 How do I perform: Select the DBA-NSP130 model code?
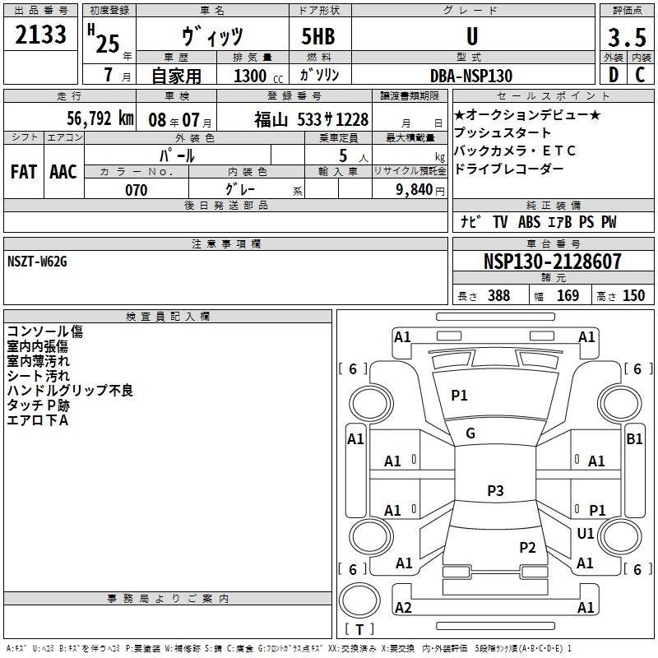(x=470, y=76)
